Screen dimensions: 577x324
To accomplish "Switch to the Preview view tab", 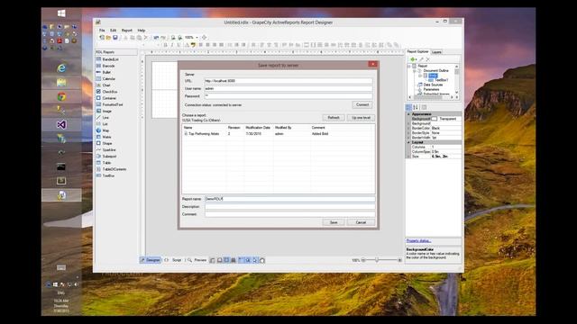I will (x=197, y=260).
